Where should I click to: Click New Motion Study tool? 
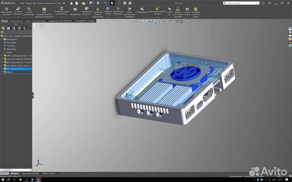(129, 13)
